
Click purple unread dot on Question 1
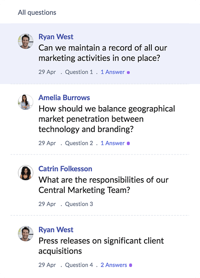coord(128,72)
